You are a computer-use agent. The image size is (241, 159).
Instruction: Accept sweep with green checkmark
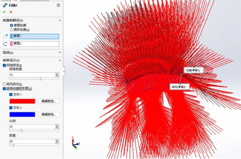pyautogui.click(x=4, y=12)
